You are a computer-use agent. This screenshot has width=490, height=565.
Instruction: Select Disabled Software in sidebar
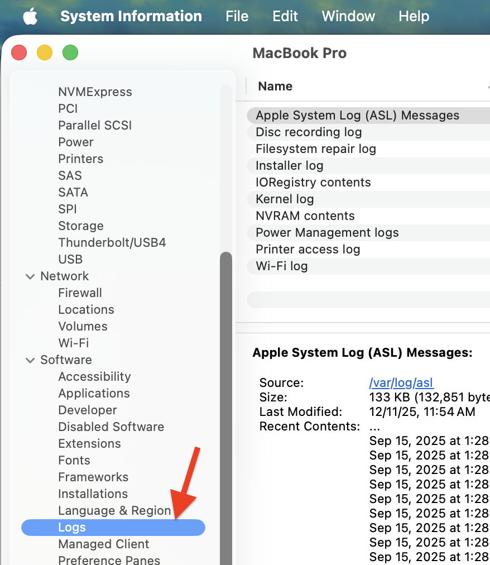(x=111, y=427)
